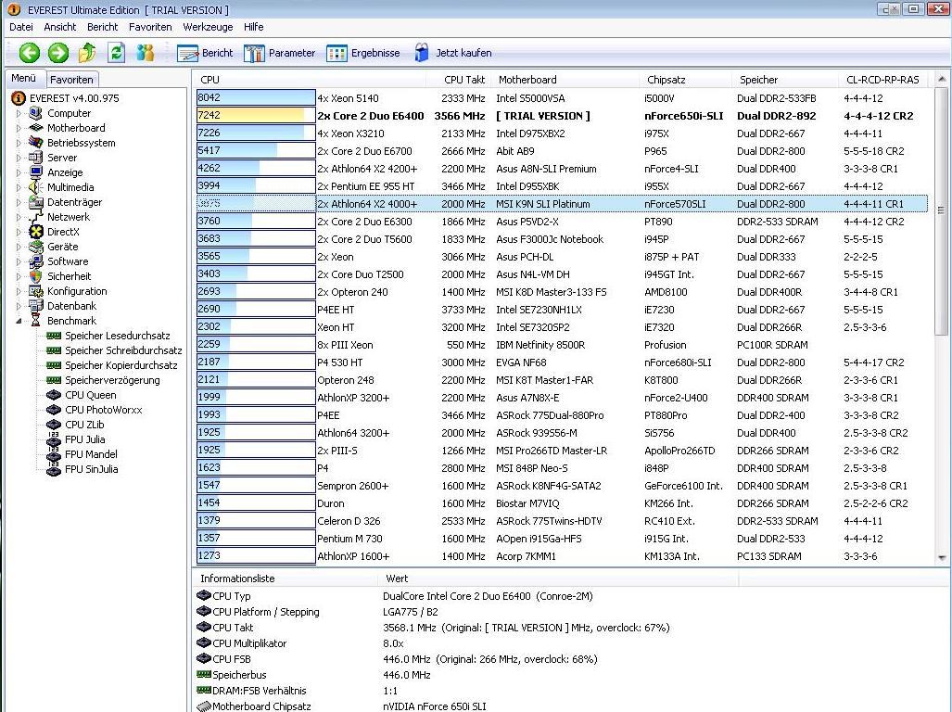Image resolution: width=952 pixels, height=712 pixels.
Task: Open the Werkzeuge menu
Action: point(208,27)
